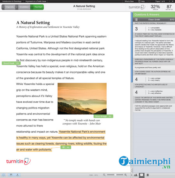
Task: Click the answer 'It progresses and flows pretty well'
Action: tap(148, 67)
